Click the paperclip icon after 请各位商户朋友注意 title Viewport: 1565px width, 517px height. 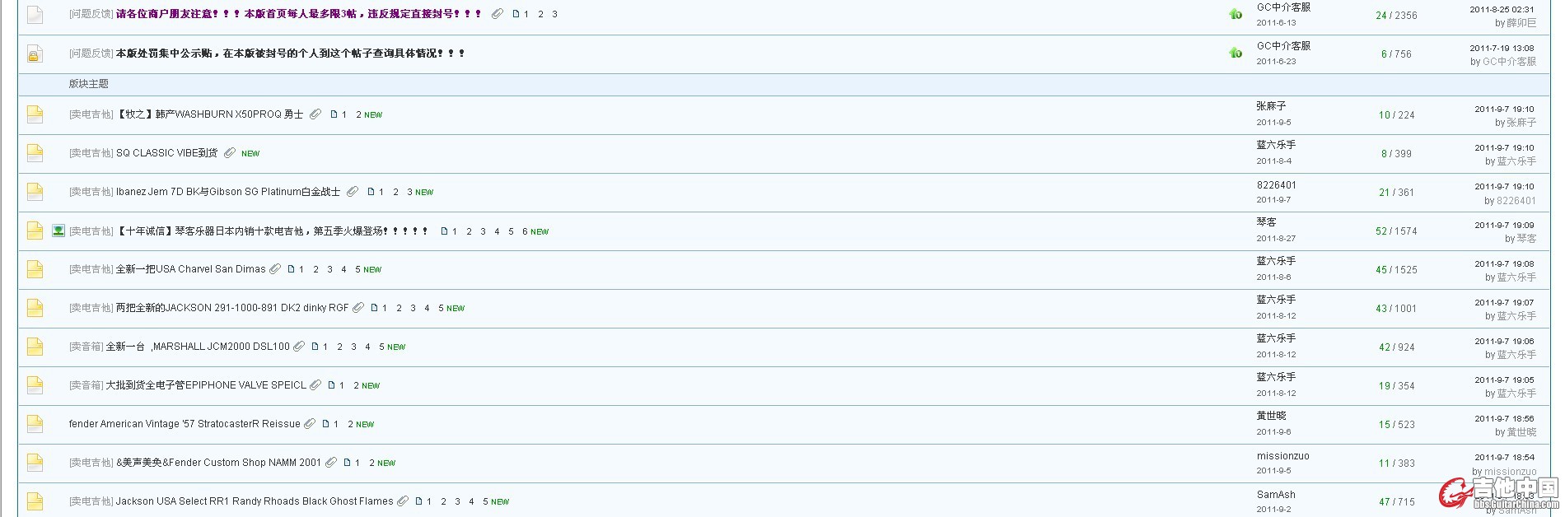[x=498, y=14]
